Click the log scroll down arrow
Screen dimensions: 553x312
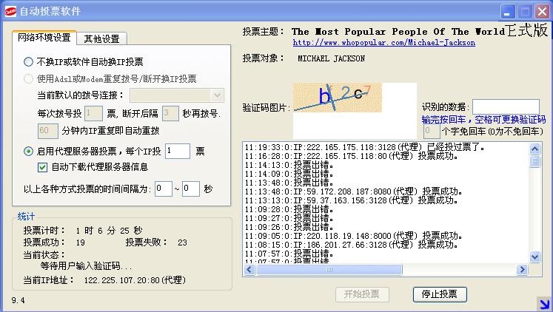(x=534, y=257)
